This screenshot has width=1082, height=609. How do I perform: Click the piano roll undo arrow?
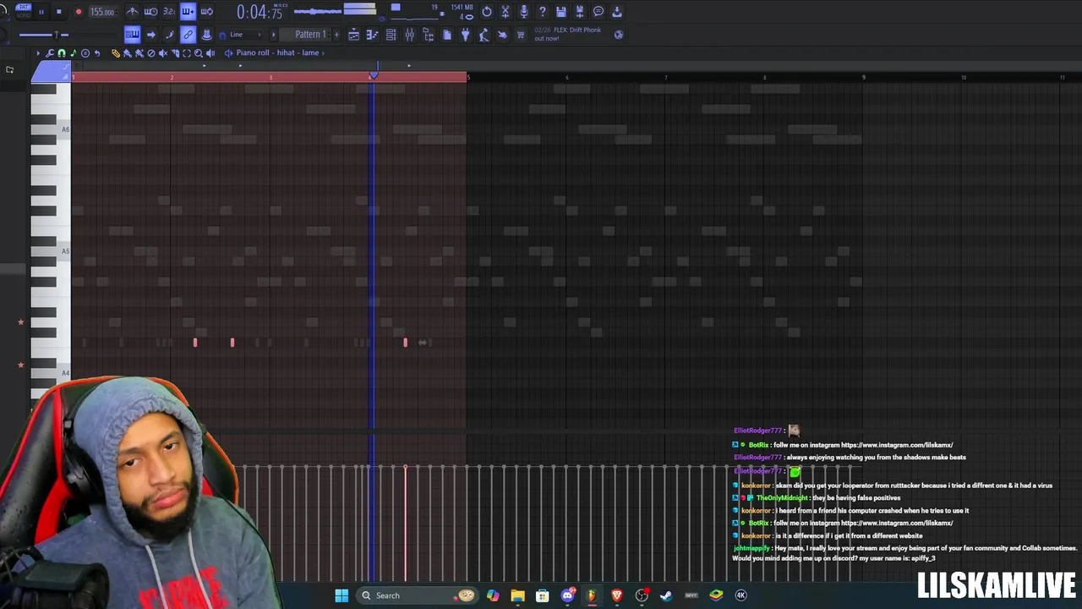click(x=97, y=53)
